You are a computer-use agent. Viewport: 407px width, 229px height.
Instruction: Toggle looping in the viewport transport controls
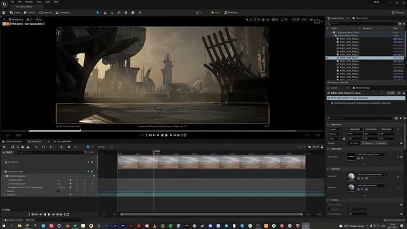[185, 135]
